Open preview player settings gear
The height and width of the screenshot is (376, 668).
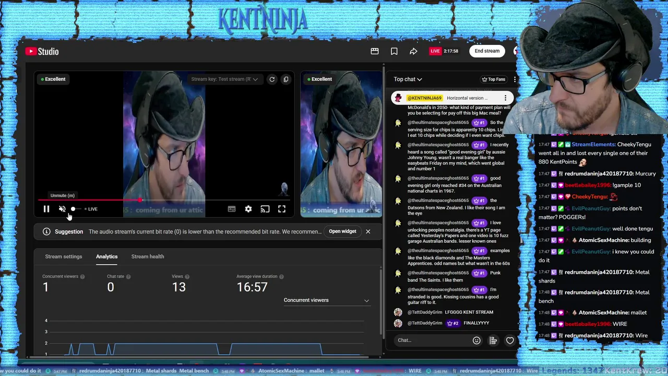point(248,209)
